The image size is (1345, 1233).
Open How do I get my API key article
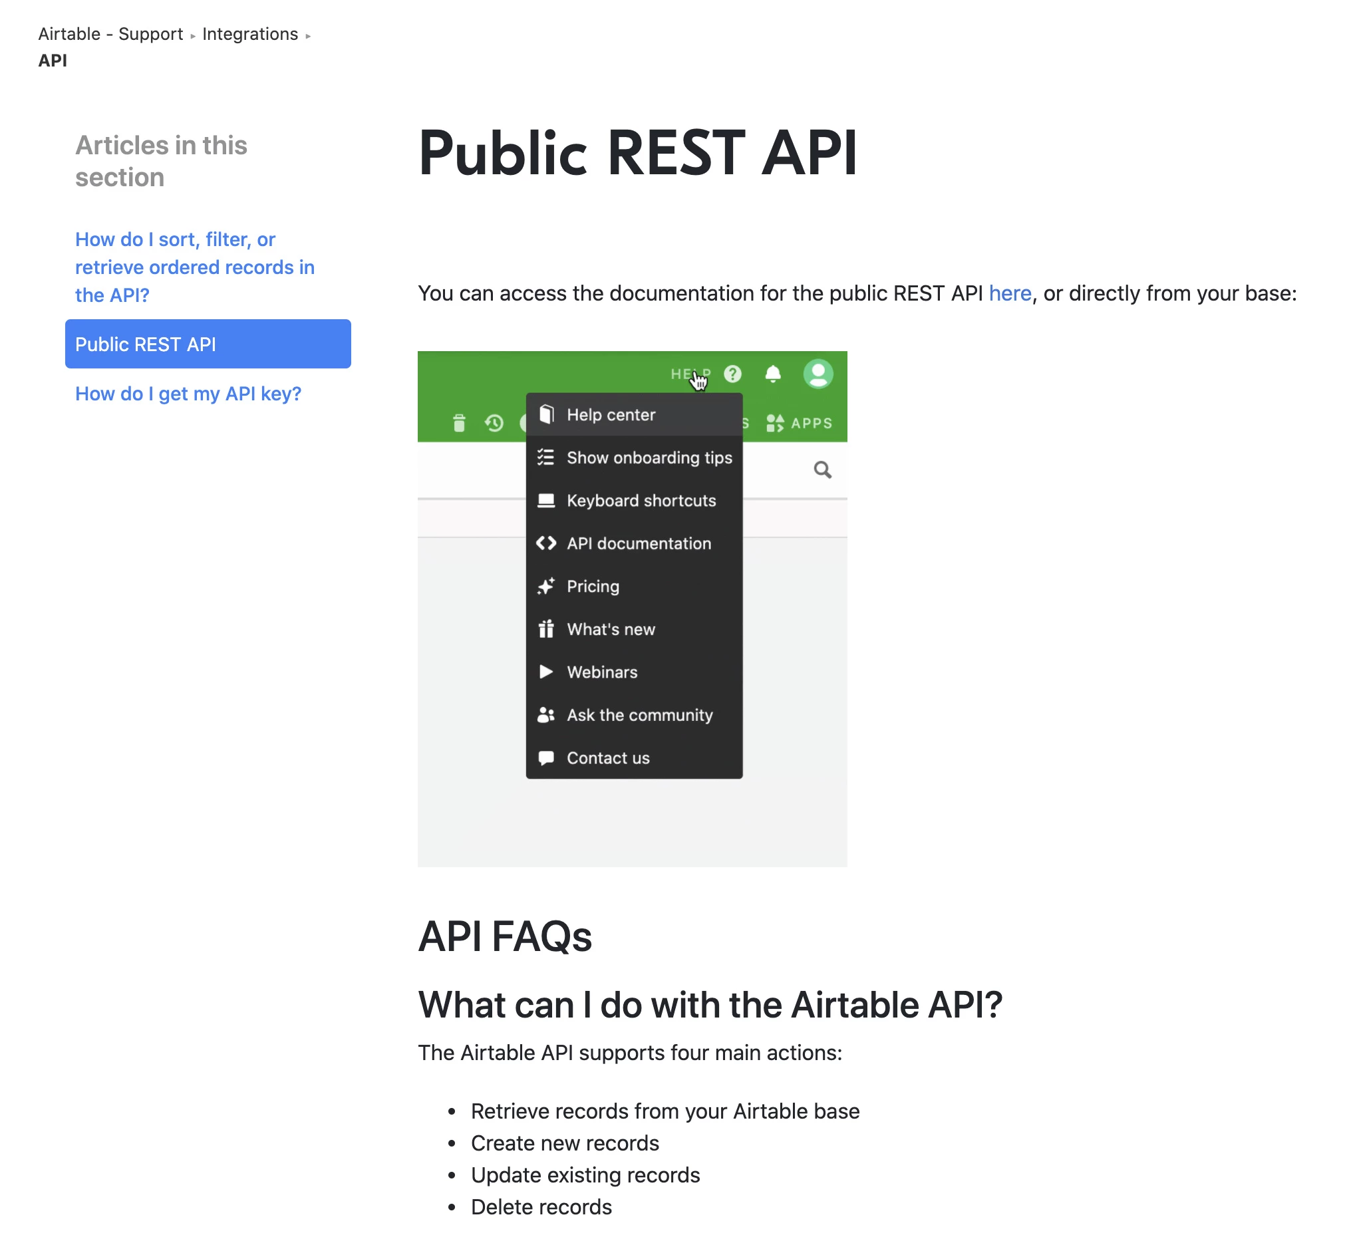pos(188,394)
